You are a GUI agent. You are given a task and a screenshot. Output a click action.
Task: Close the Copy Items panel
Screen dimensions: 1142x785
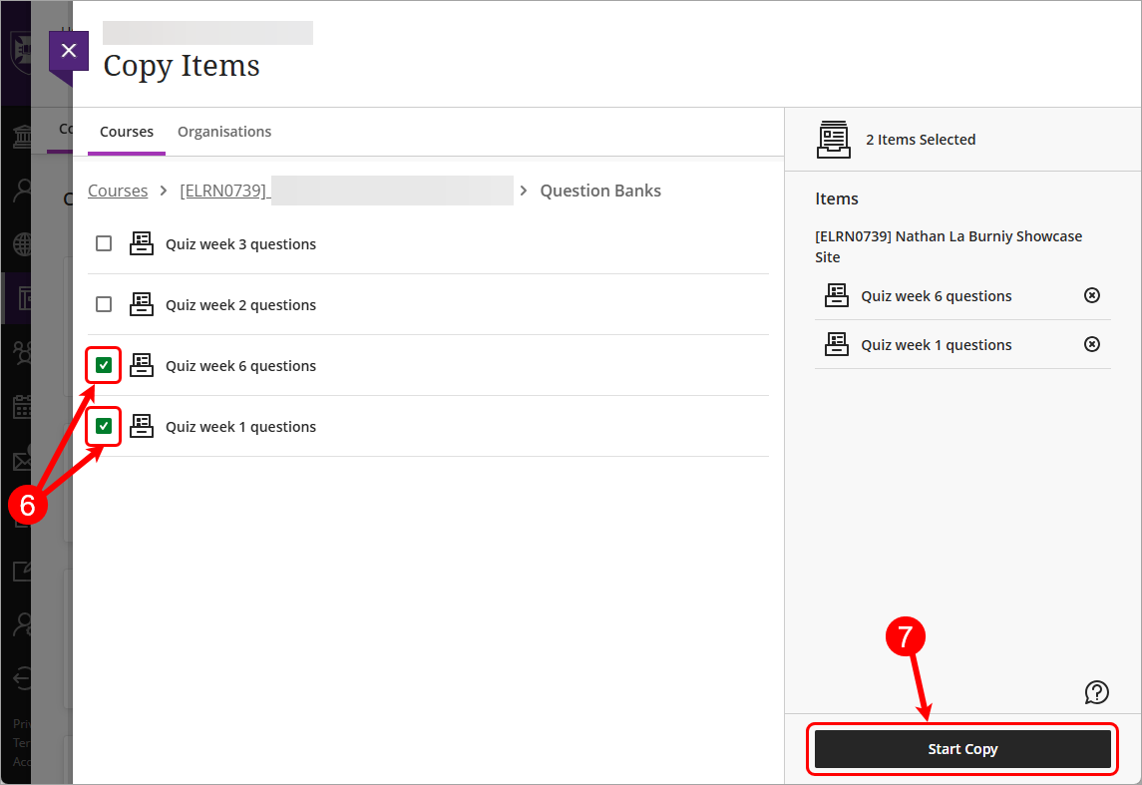point(69,50)
